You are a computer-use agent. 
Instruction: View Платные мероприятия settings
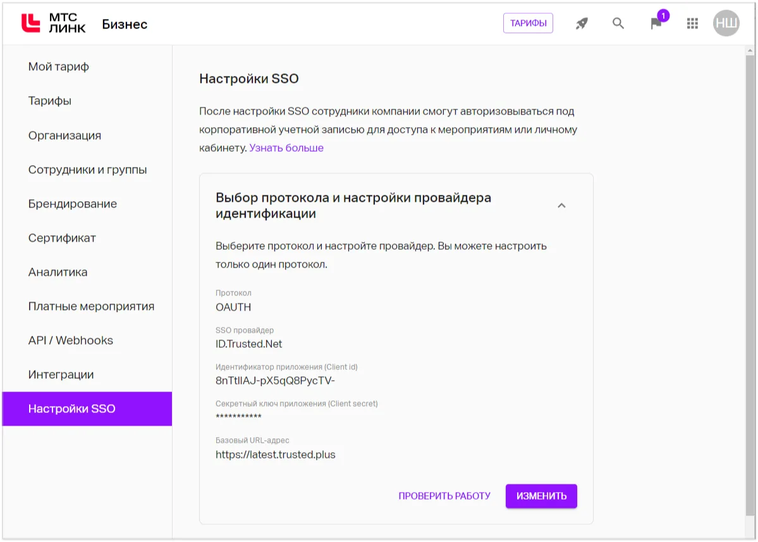(90, 306)
